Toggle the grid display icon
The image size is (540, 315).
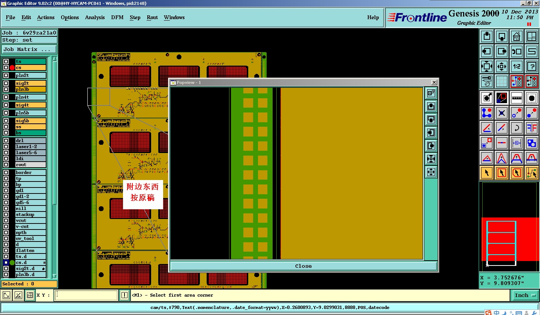coord(502,81)
